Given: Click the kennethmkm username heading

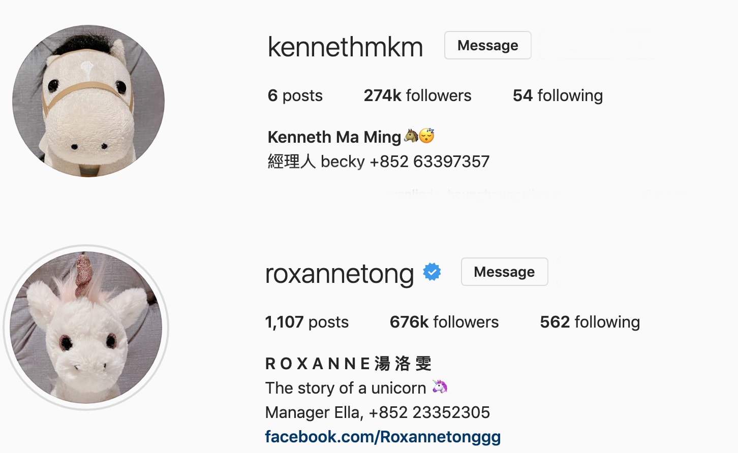Looking at the screenshot, I should coord(346,47).
